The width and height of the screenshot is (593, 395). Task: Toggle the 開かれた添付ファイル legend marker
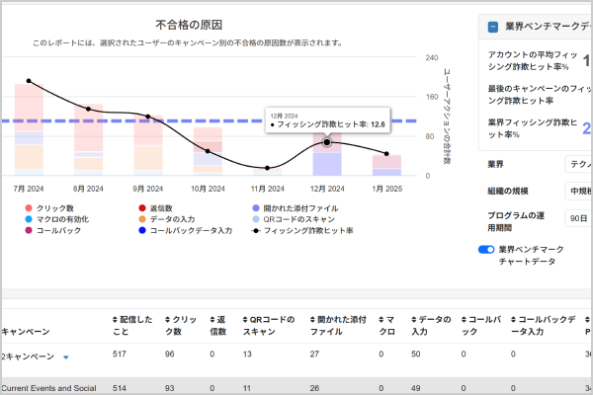tap(255, 208)
